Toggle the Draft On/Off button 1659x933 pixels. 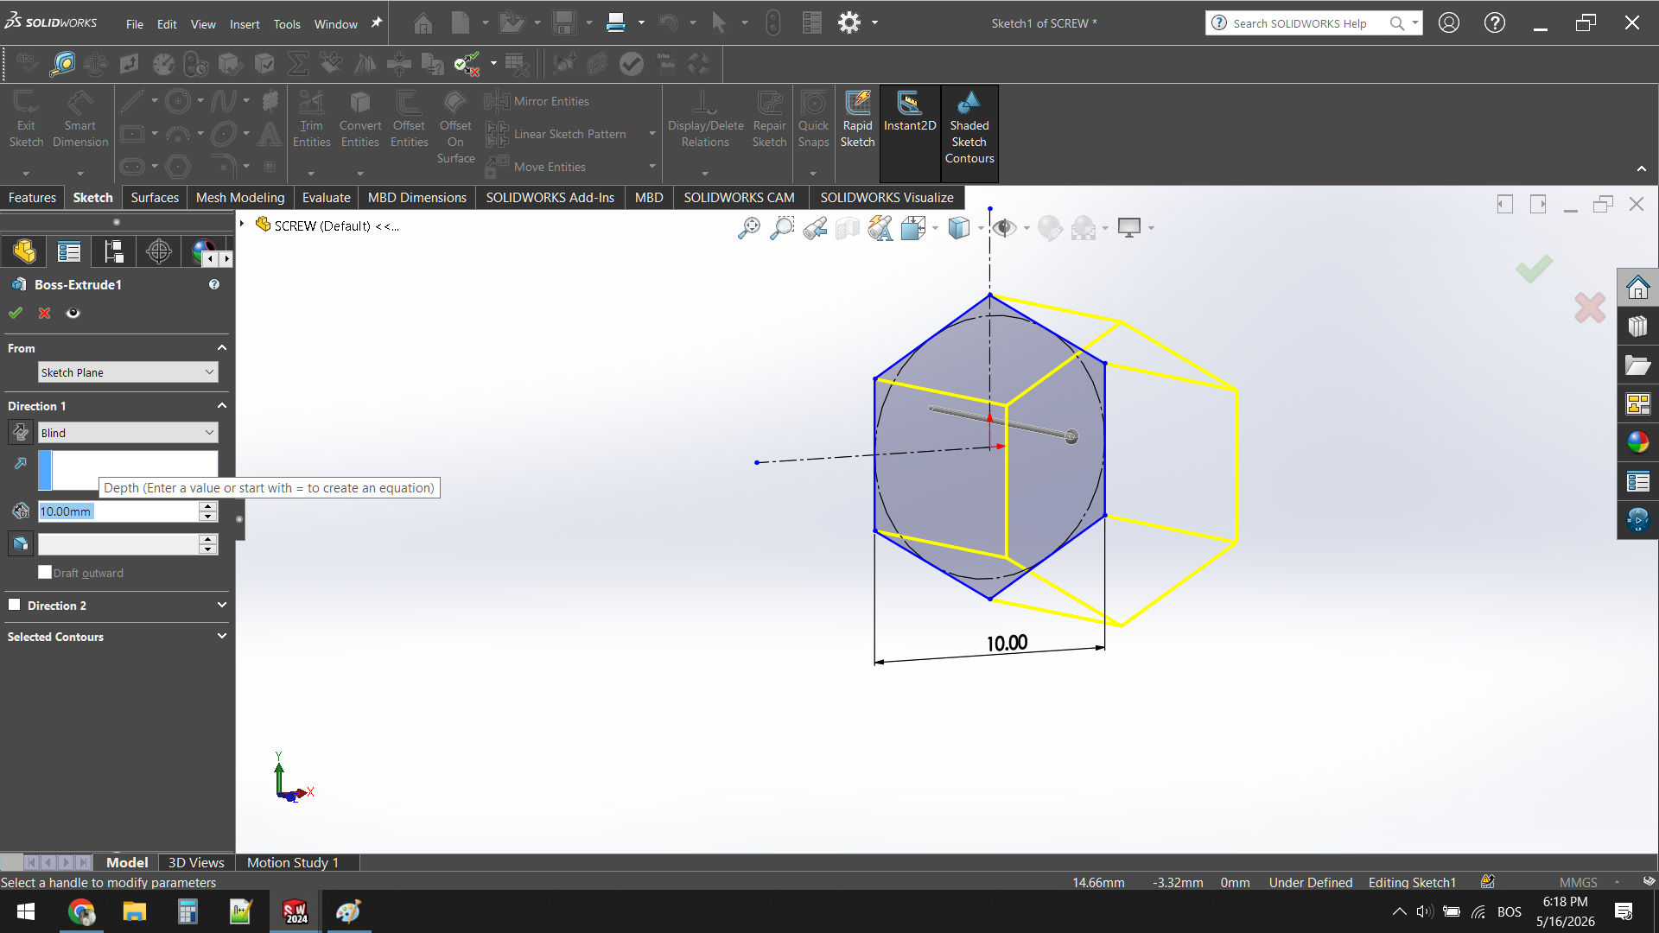click(x=21, y=543)
